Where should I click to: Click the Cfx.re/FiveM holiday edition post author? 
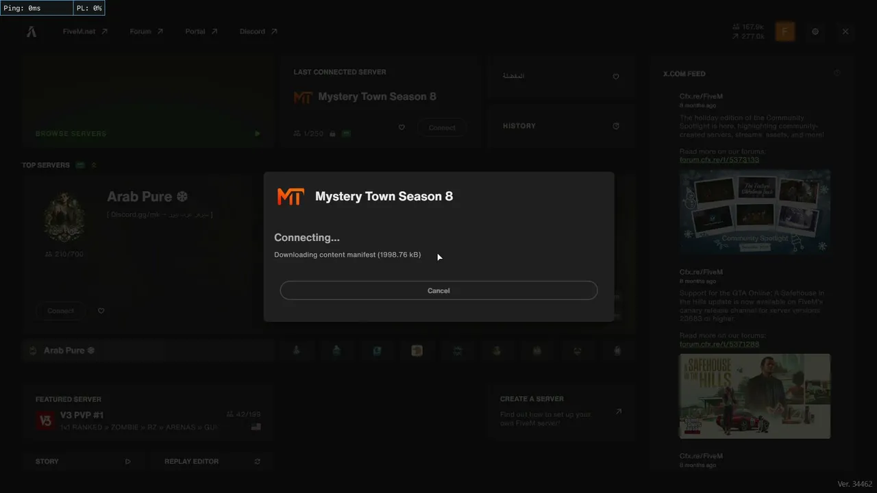click(701, 97)
